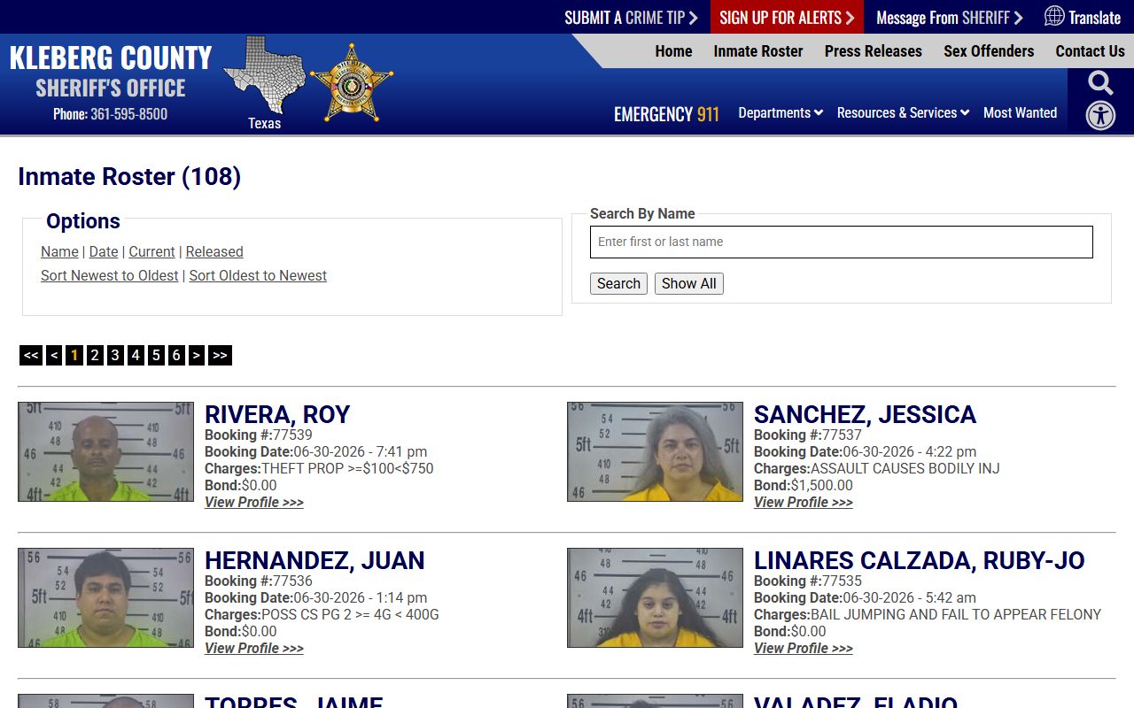Sort roster by Date
The height and width of the screenshot is (708, 1134).
(x=104, y=251)
